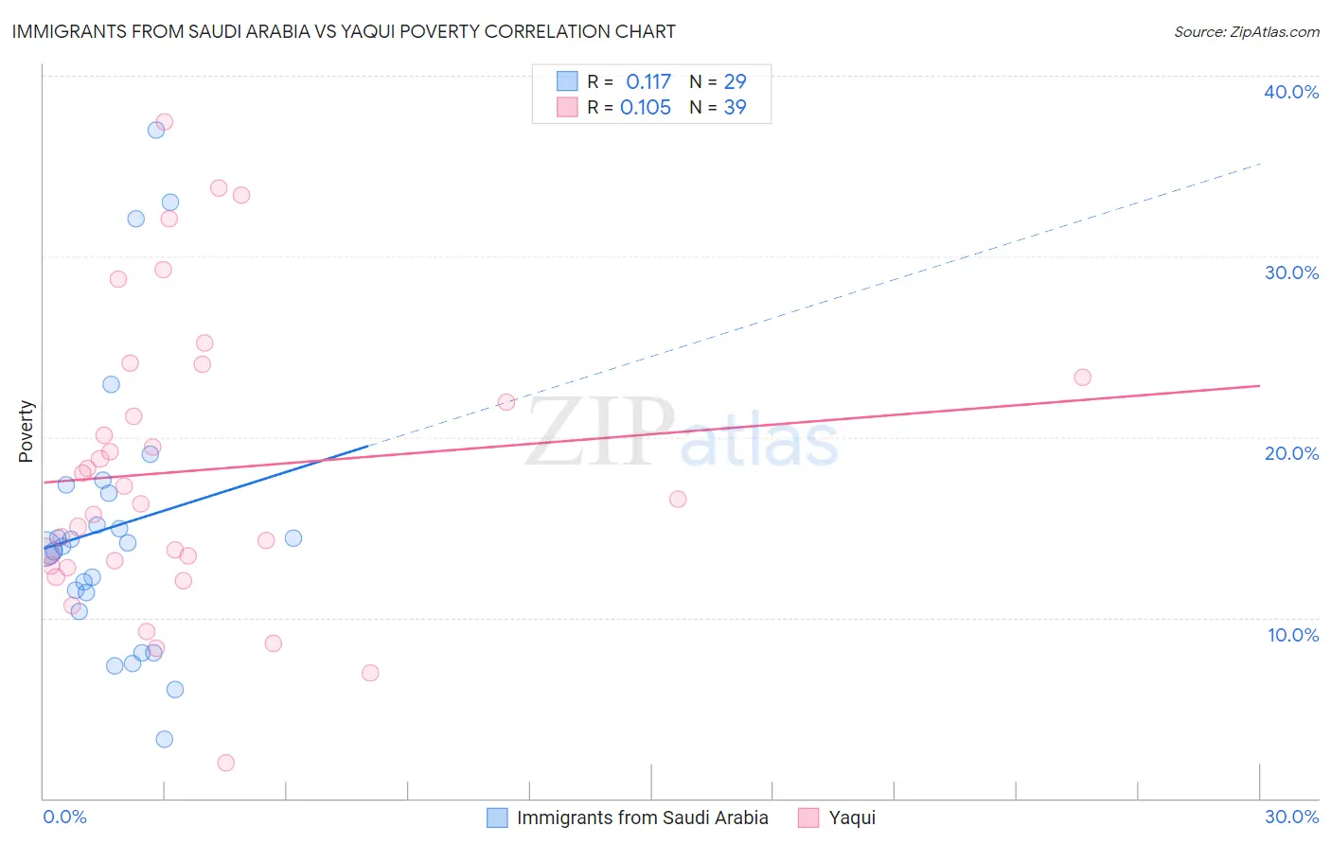
Task: Select the pink data point on the dashed trendline
Action: pyautogui.click(x=506, y=402)
